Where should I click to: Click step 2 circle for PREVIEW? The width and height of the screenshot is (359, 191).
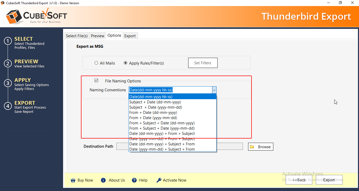point(8,63)
